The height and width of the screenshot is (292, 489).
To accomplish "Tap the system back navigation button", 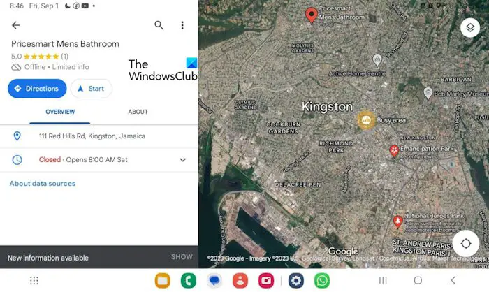I will pyautogui.click(x=453, y=280).
